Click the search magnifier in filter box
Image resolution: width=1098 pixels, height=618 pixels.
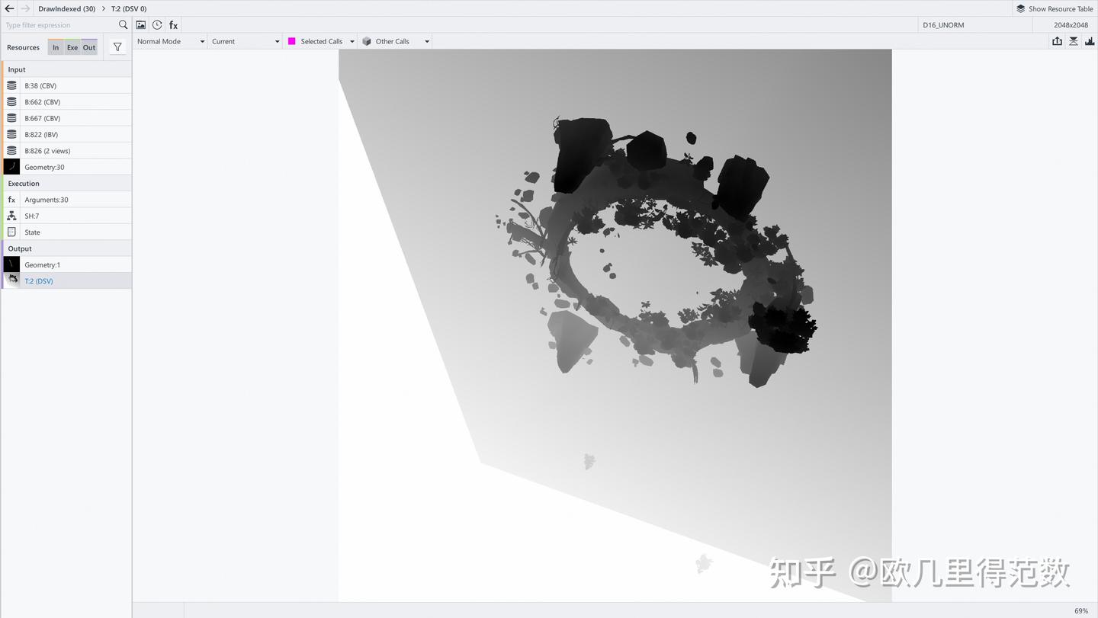click(124, 25)
